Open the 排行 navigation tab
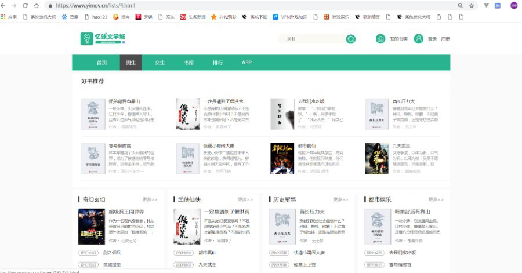 [217, 63]
